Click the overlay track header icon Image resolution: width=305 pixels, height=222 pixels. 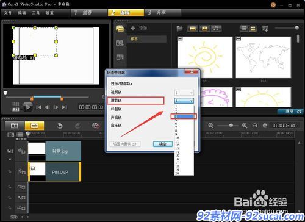pos(21,171)
